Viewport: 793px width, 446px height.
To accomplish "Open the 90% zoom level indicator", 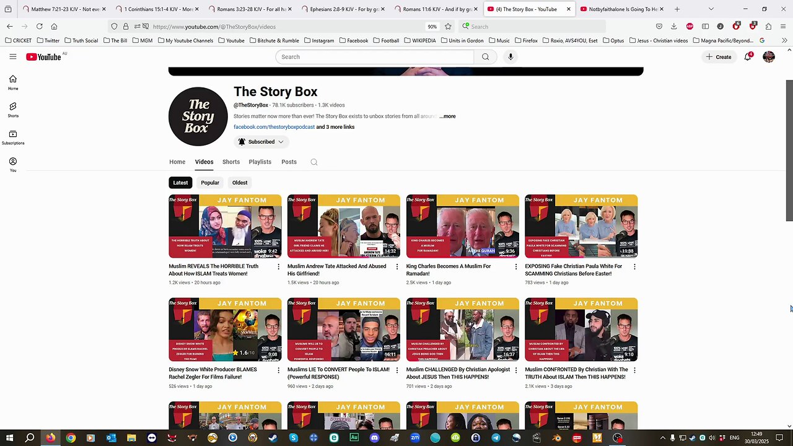I will tap(432, 27).
